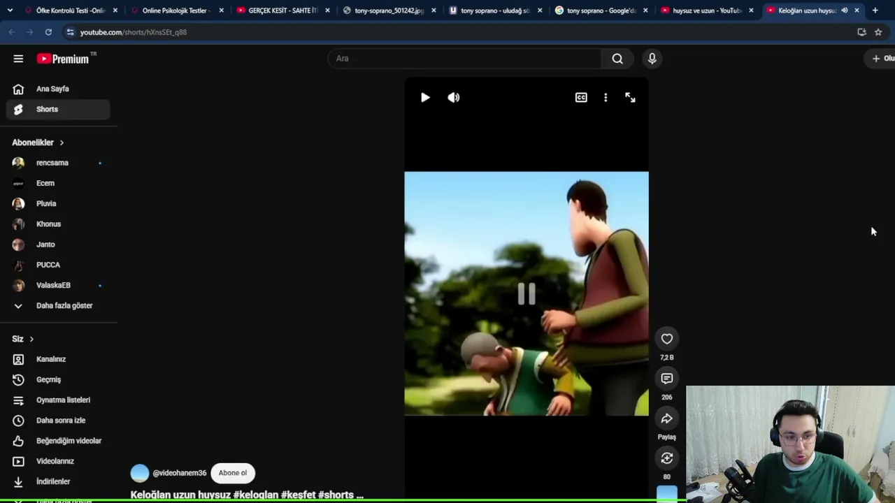895x503 pixels.
Task: Open Oynatma listeleri in sidebar
Action: tap(59, 400)
